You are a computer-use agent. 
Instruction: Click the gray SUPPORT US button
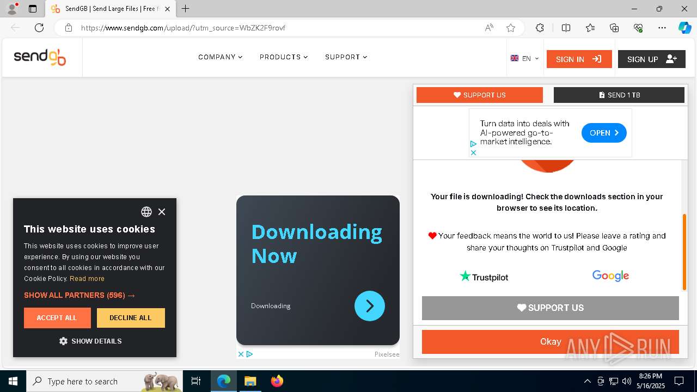click(x=551, y=308)
